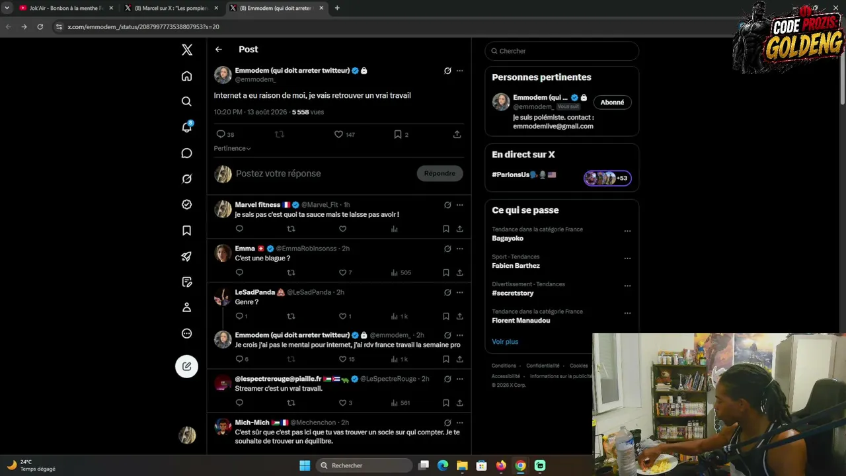Open Premium rocket icon in sidebar

pos(187,257)
